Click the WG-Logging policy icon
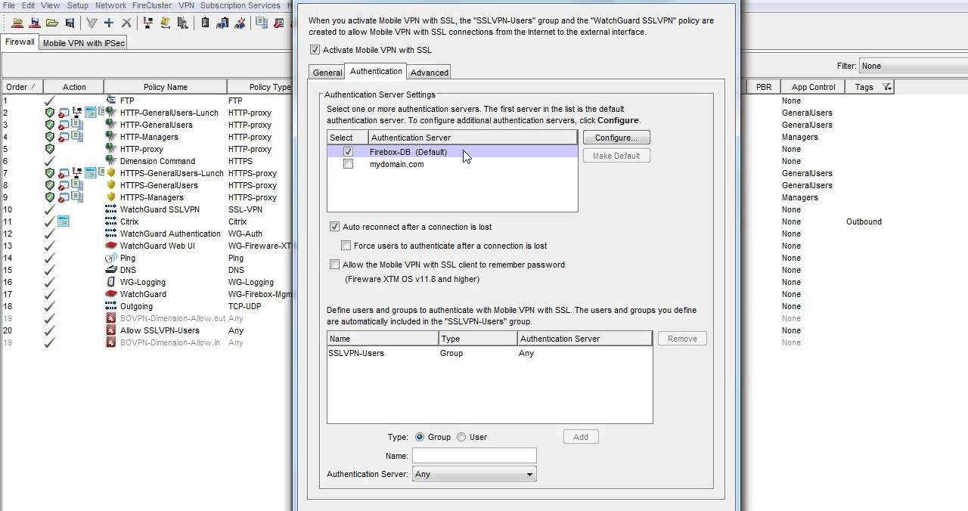The height and width of the screenshot is (511, 968). point(111,282)
